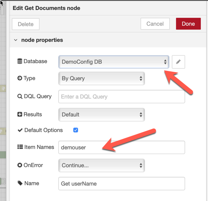Uncheck the Default Options checkbox
This screenshot has width=208, height=201.
tap(76, 130)
